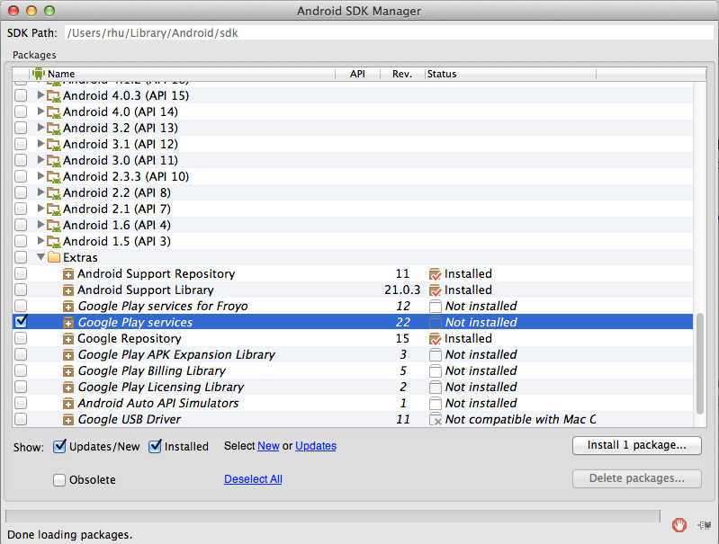Click the Deselect All link
Viewport: 719px width, 544px height.
(253, 479)
